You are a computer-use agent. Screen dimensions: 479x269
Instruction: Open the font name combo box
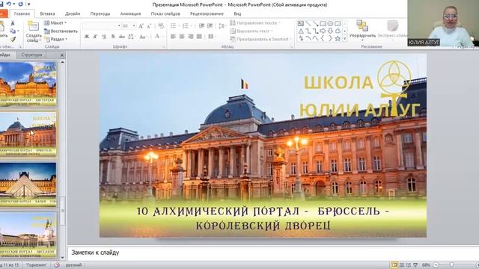(102, 26)
